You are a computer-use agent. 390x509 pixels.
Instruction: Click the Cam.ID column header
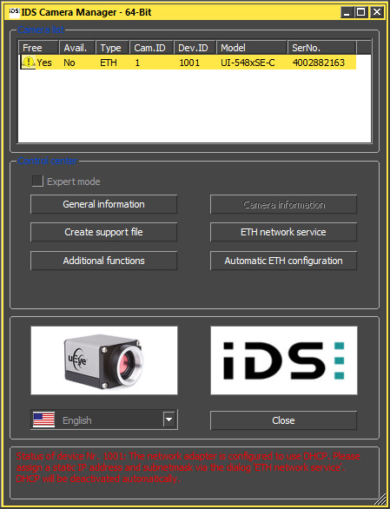[x=152, y=48]
